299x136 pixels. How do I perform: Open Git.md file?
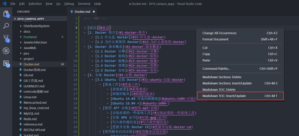(40, 75)
